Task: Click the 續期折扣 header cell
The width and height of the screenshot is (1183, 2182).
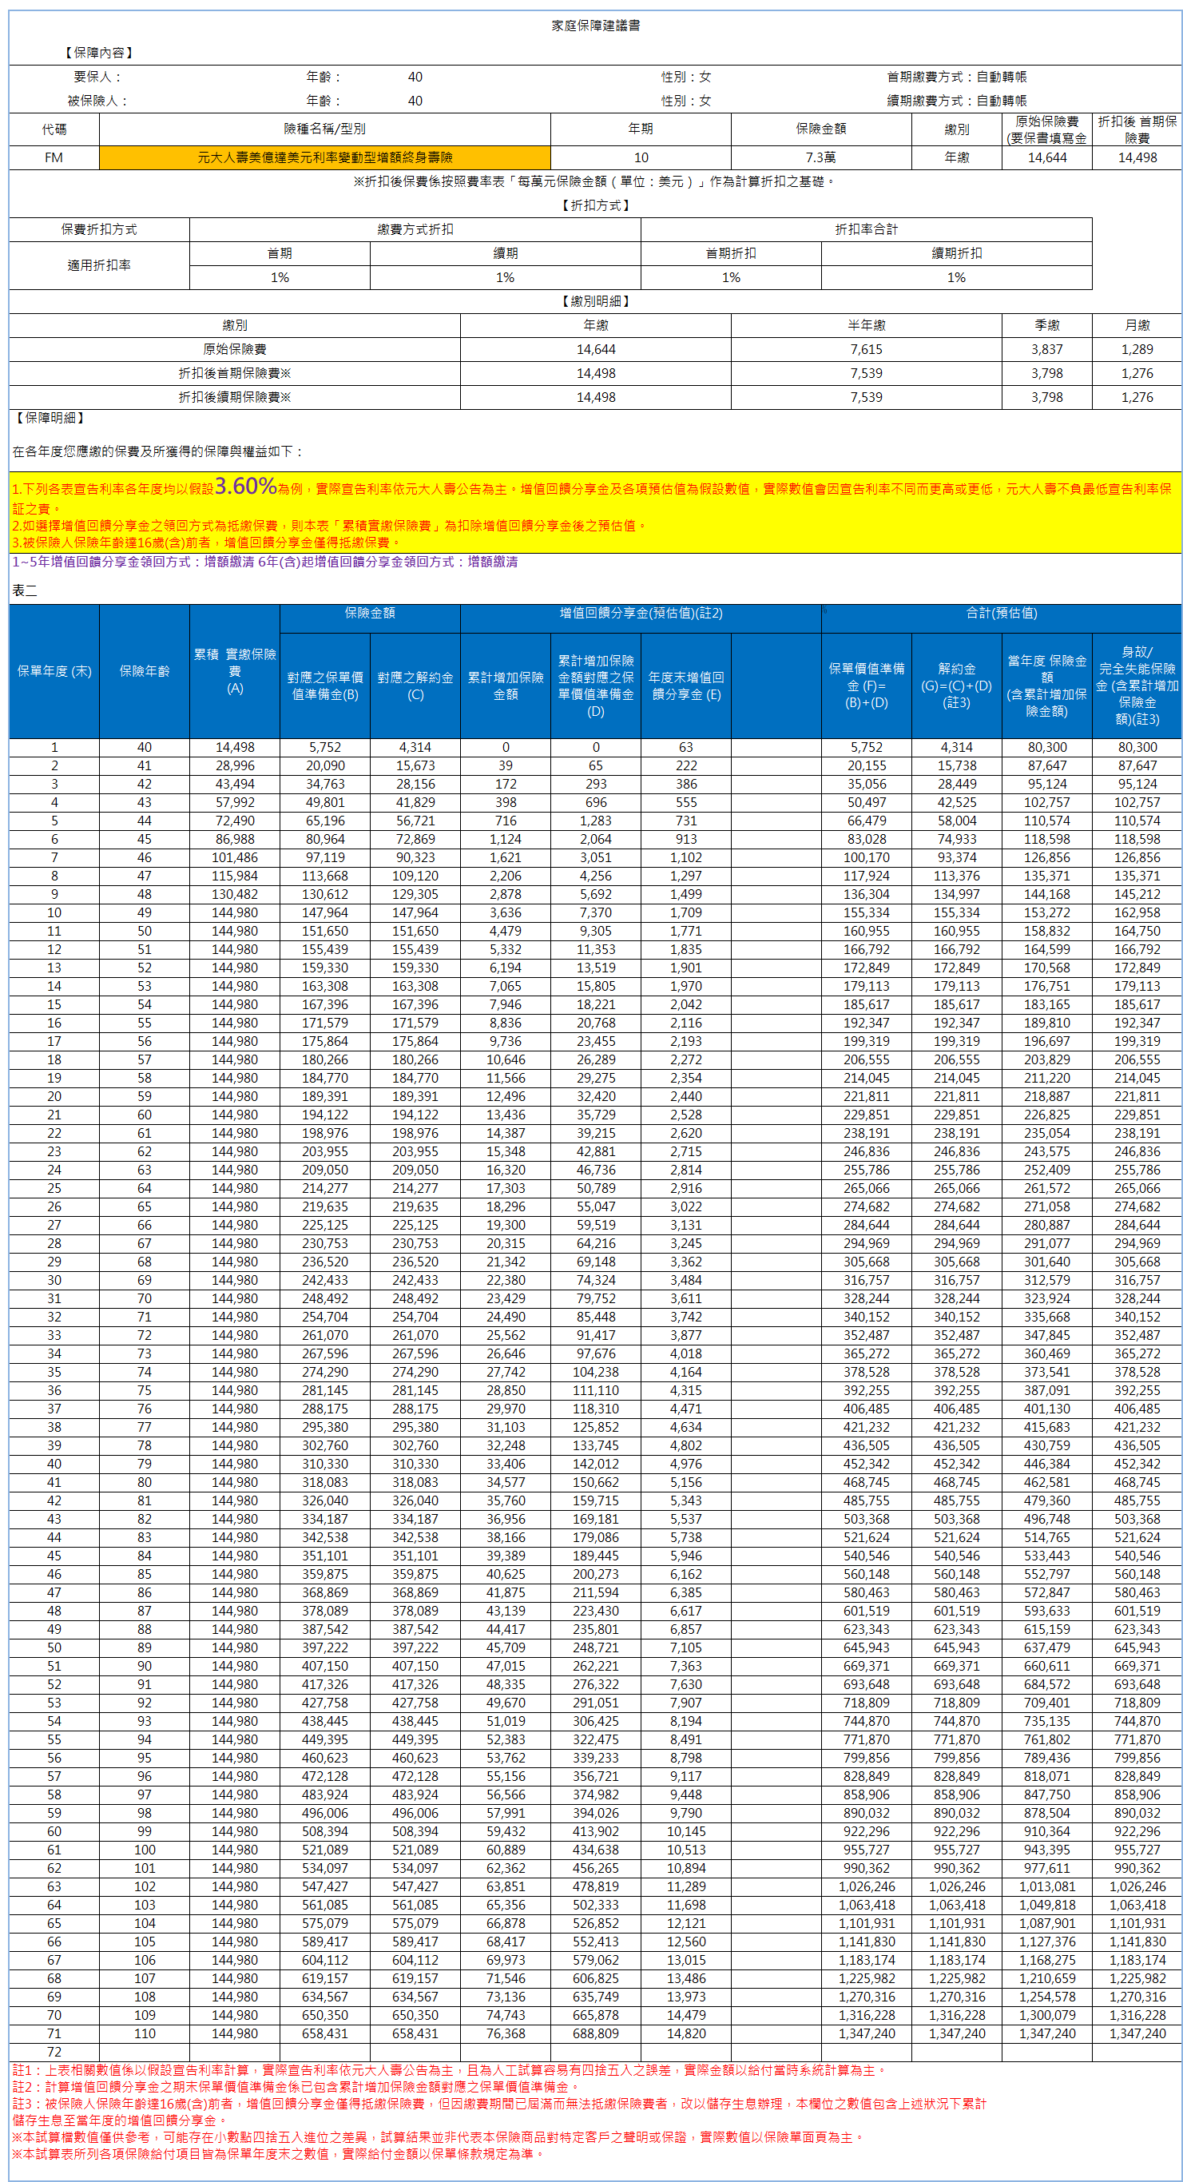Action: pyautogui.click(x=957, y=253)
